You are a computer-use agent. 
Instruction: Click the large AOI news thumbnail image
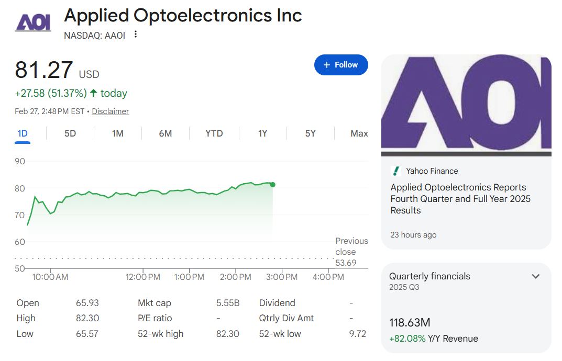coord(466,105)
